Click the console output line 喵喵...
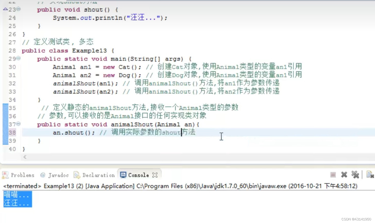The width and height of the screenshot is (375, 223). (16, 195)
